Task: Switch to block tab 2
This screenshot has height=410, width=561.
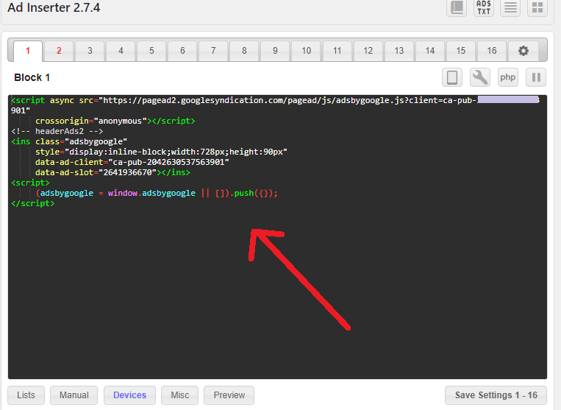Action: click(59, 51)
